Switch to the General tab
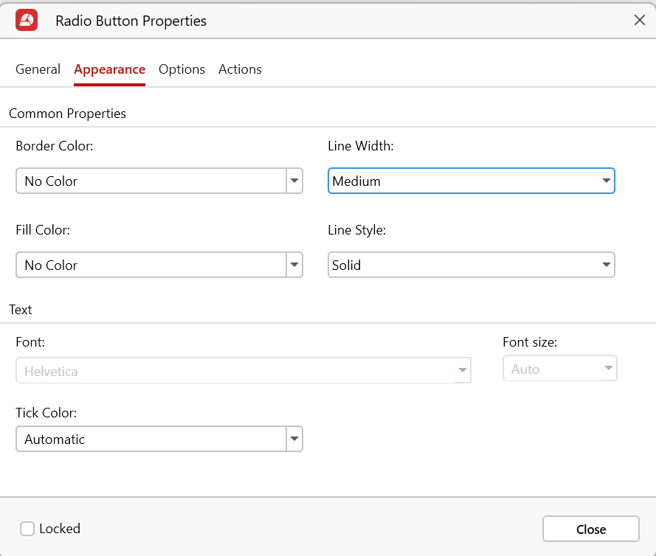This screenshot has width=656, height=556. click(x=38, y=69)
